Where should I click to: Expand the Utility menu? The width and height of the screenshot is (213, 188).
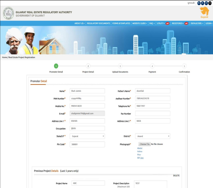161,23
